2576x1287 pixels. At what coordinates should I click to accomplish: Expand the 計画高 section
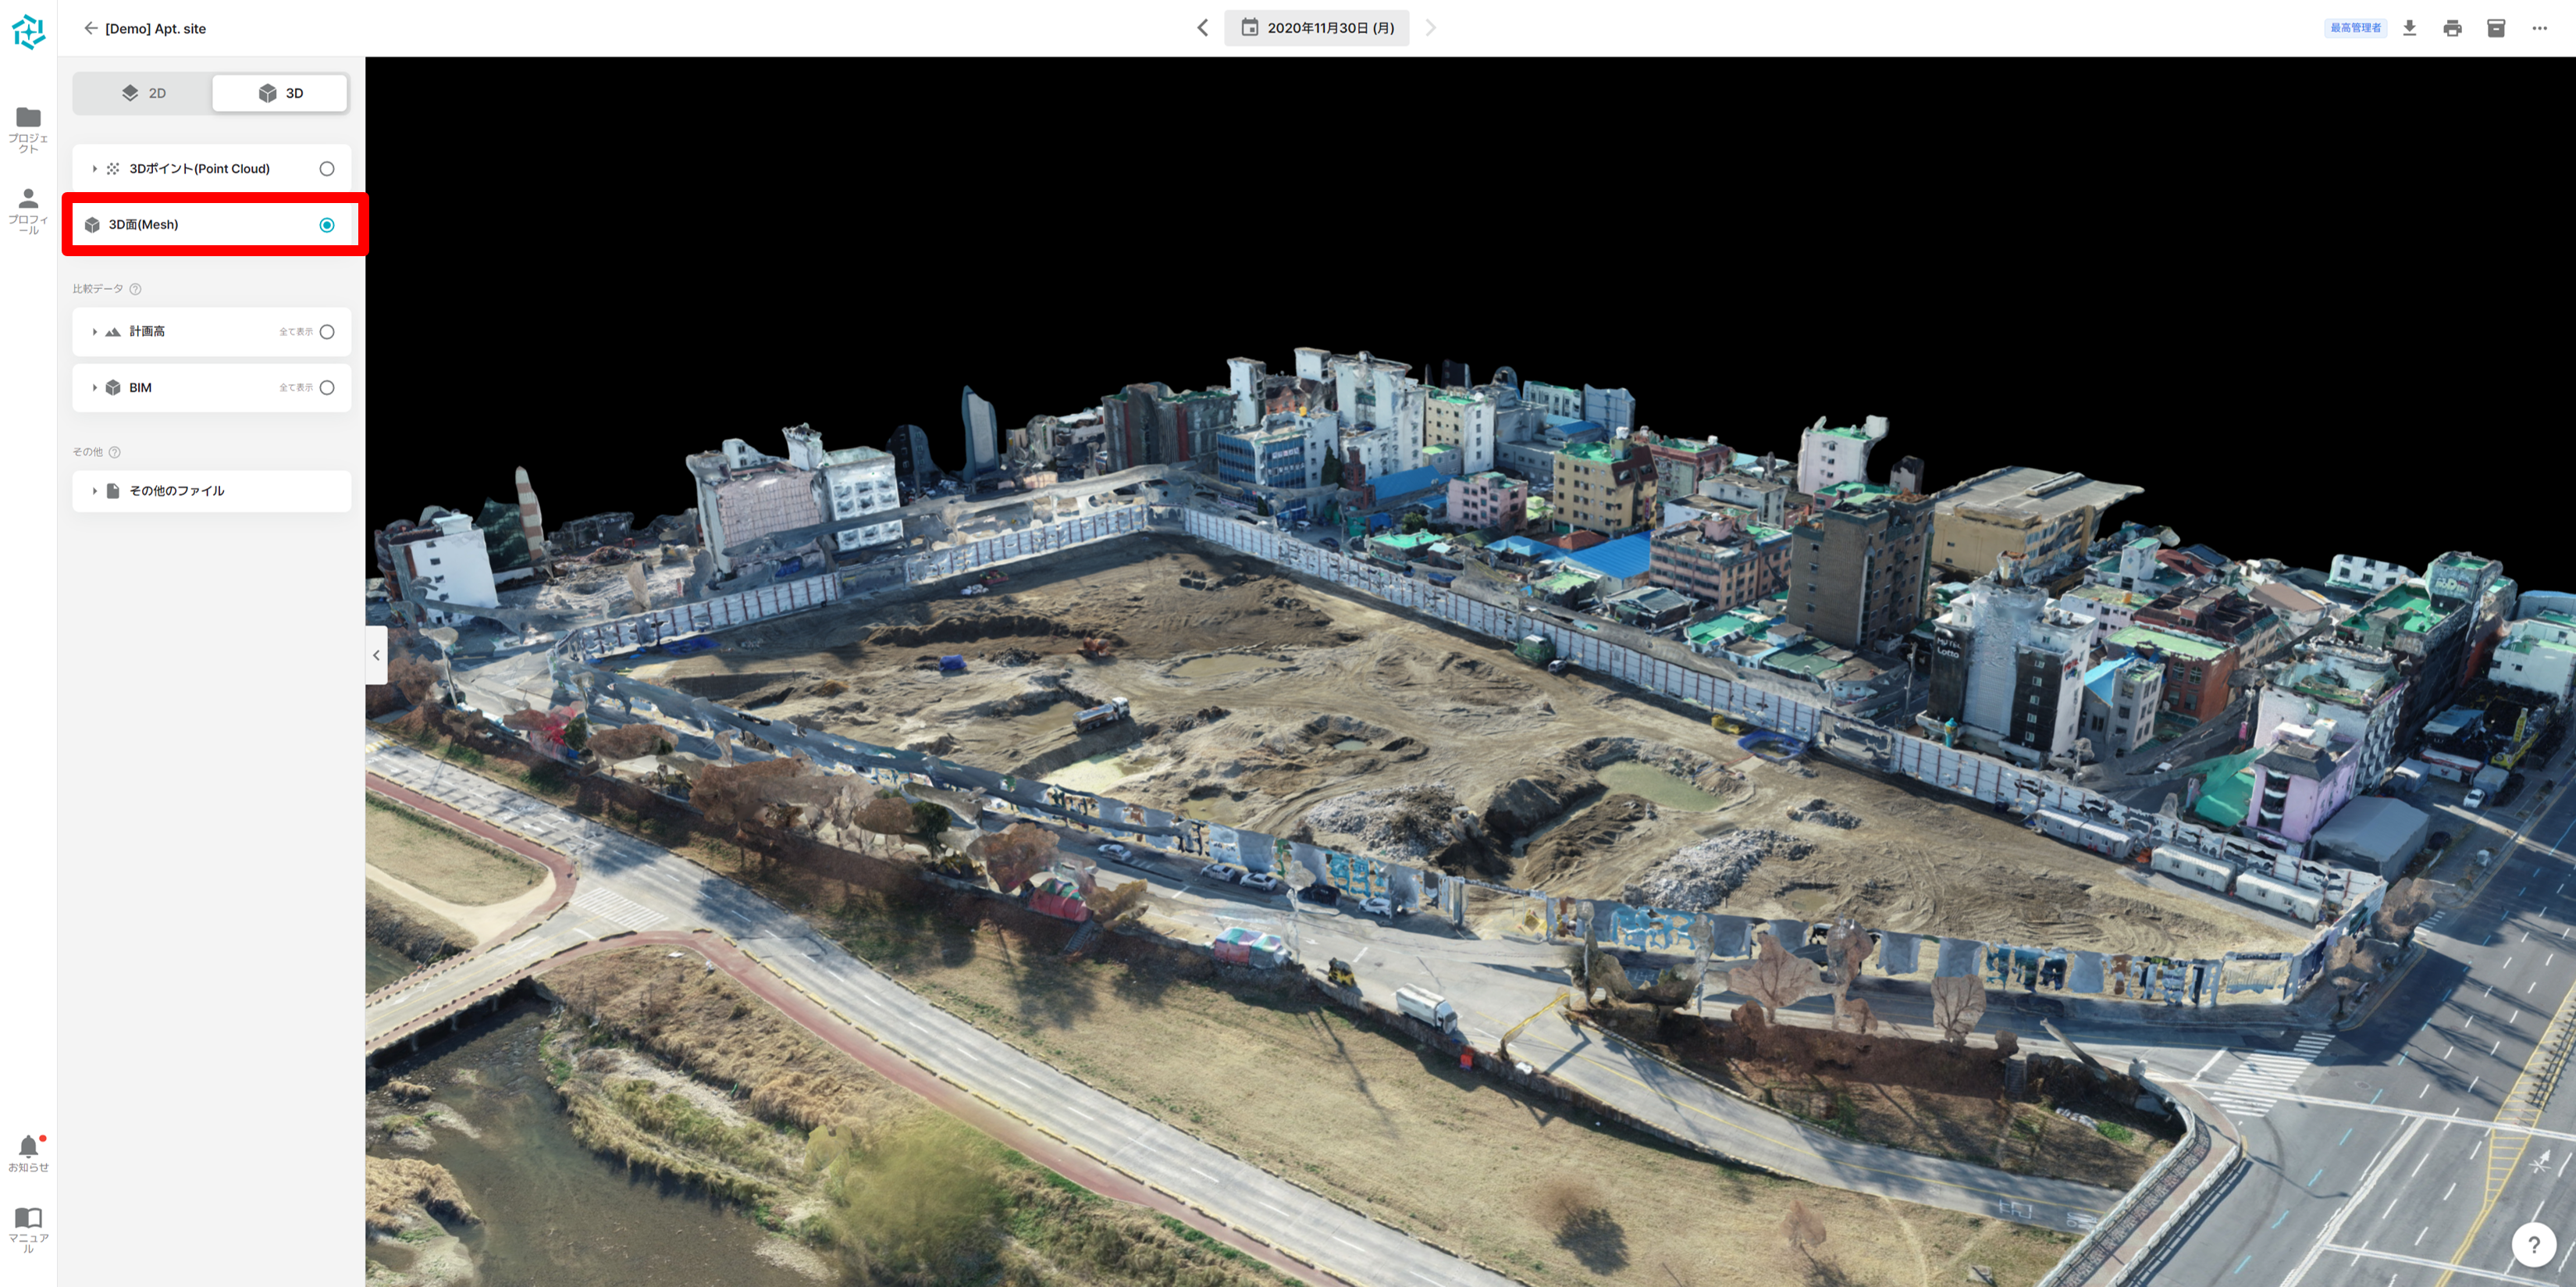click(x=95, y=332)
